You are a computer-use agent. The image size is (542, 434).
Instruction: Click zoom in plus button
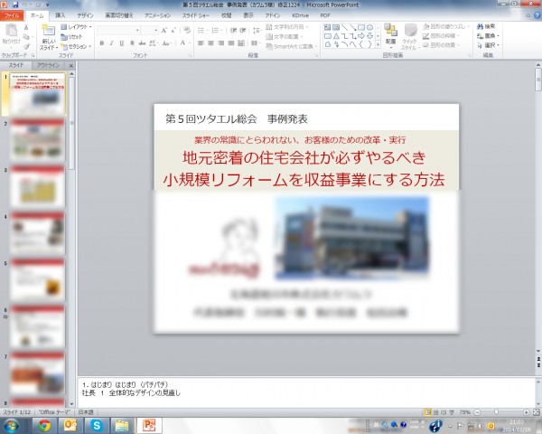(526, 412)
